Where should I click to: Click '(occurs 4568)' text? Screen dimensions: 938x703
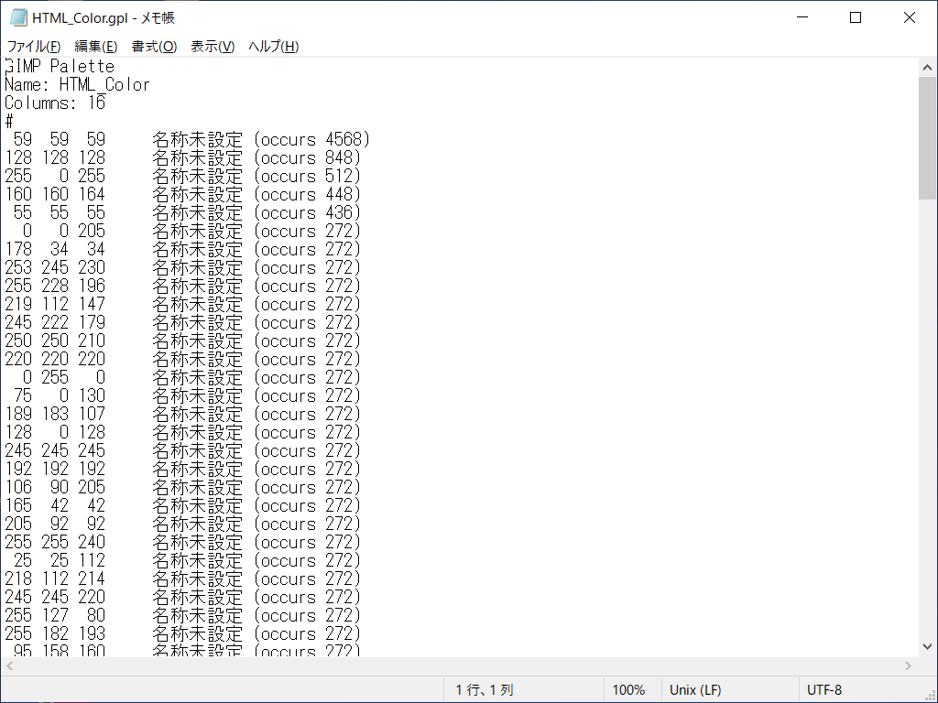(312, 140)
